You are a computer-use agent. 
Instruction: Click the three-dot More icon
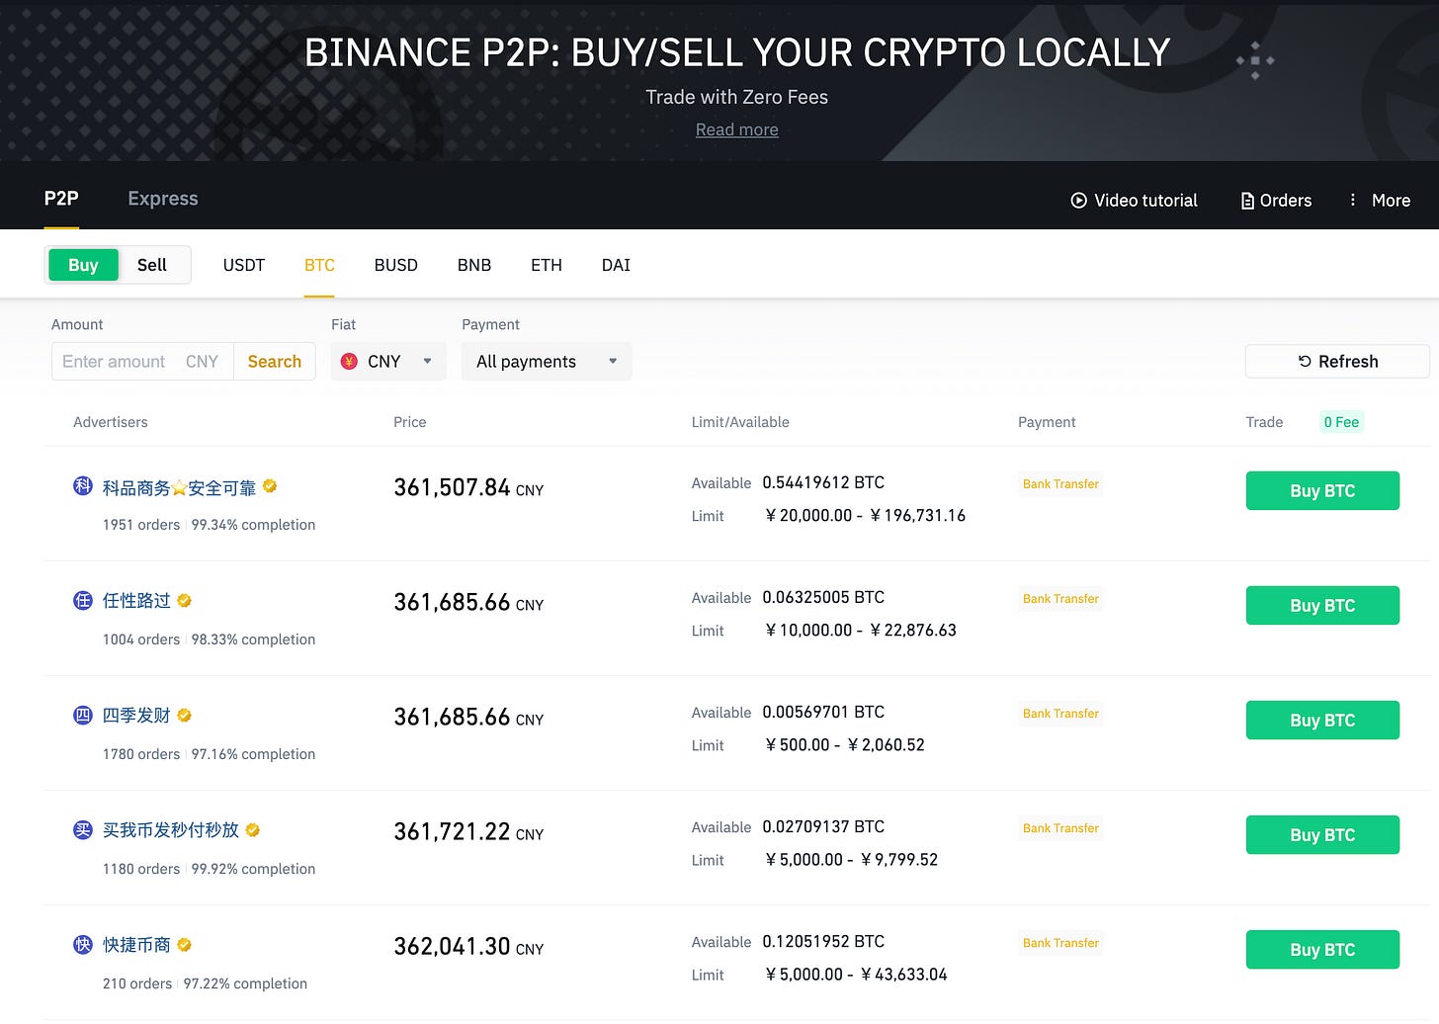[1353, 200]
